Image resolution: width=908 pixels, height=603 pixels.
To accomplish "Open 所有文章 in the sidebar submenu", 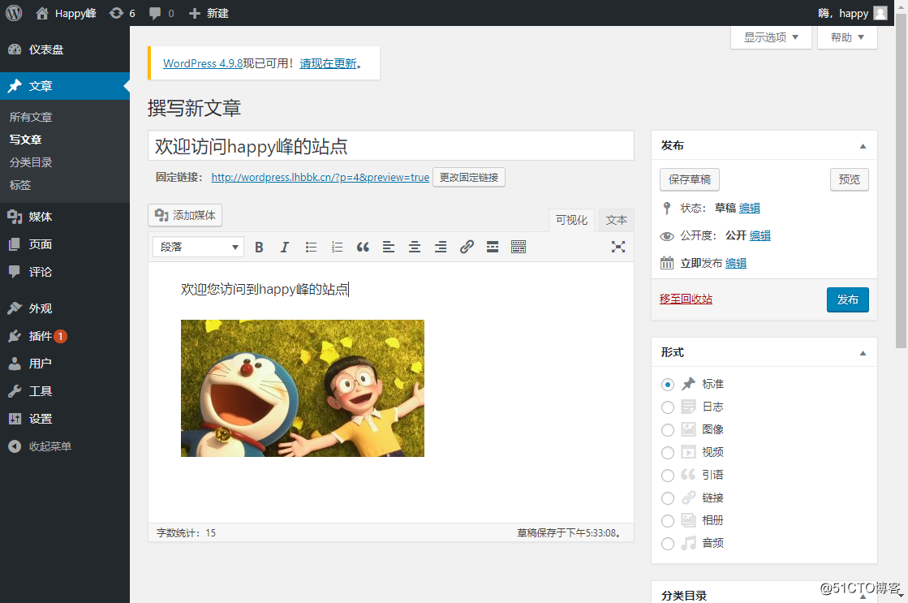I will tap(31, 117).
